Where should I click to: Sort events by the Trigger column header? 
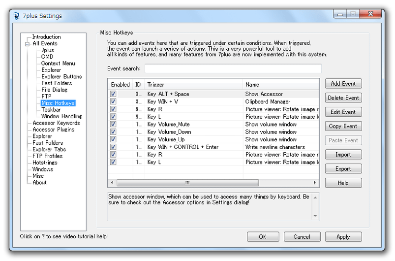194,85
